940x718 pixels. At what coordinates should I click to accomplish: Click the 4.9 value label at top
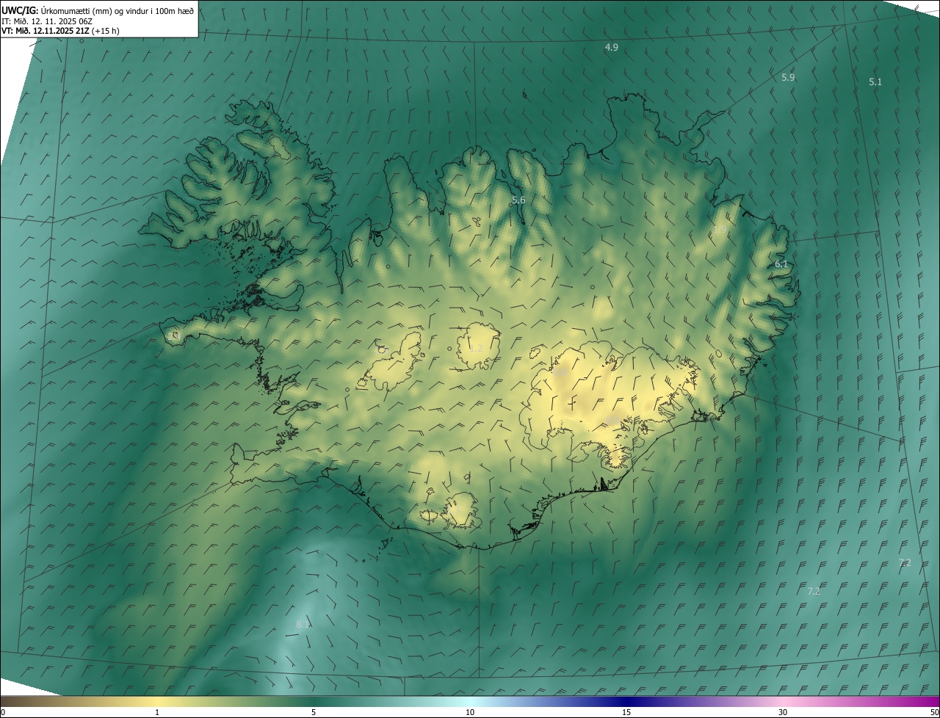611,48
